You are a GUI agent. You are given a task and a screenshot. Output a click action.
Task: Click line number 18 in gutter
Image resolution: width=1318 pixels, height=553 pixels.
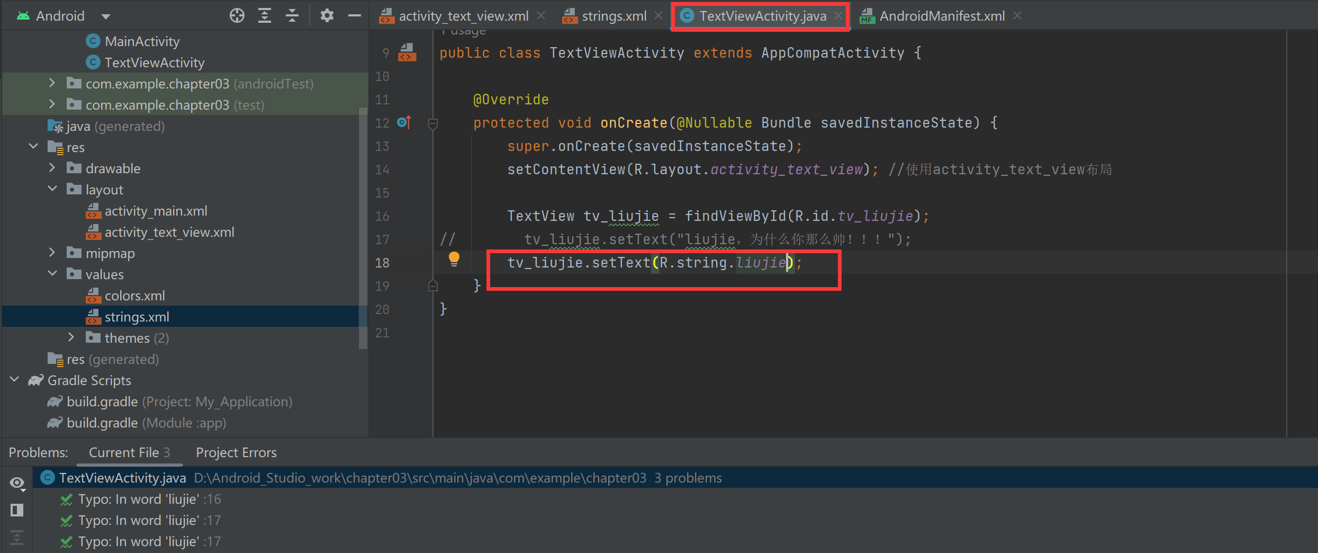pos(382,263)
